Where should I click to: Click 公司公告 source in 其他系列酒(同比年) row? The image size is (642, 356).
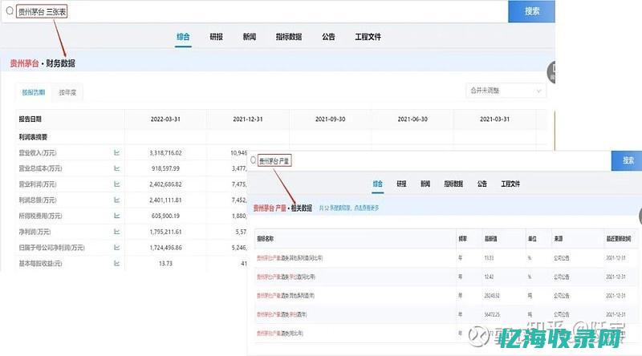pos(561,258)
